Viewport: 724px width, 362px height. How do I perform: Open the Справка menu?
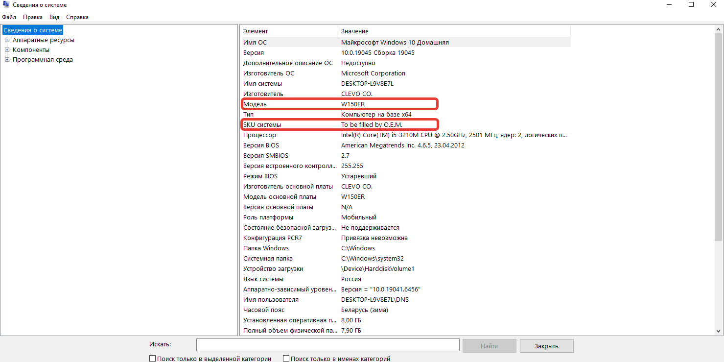[77, 17]
